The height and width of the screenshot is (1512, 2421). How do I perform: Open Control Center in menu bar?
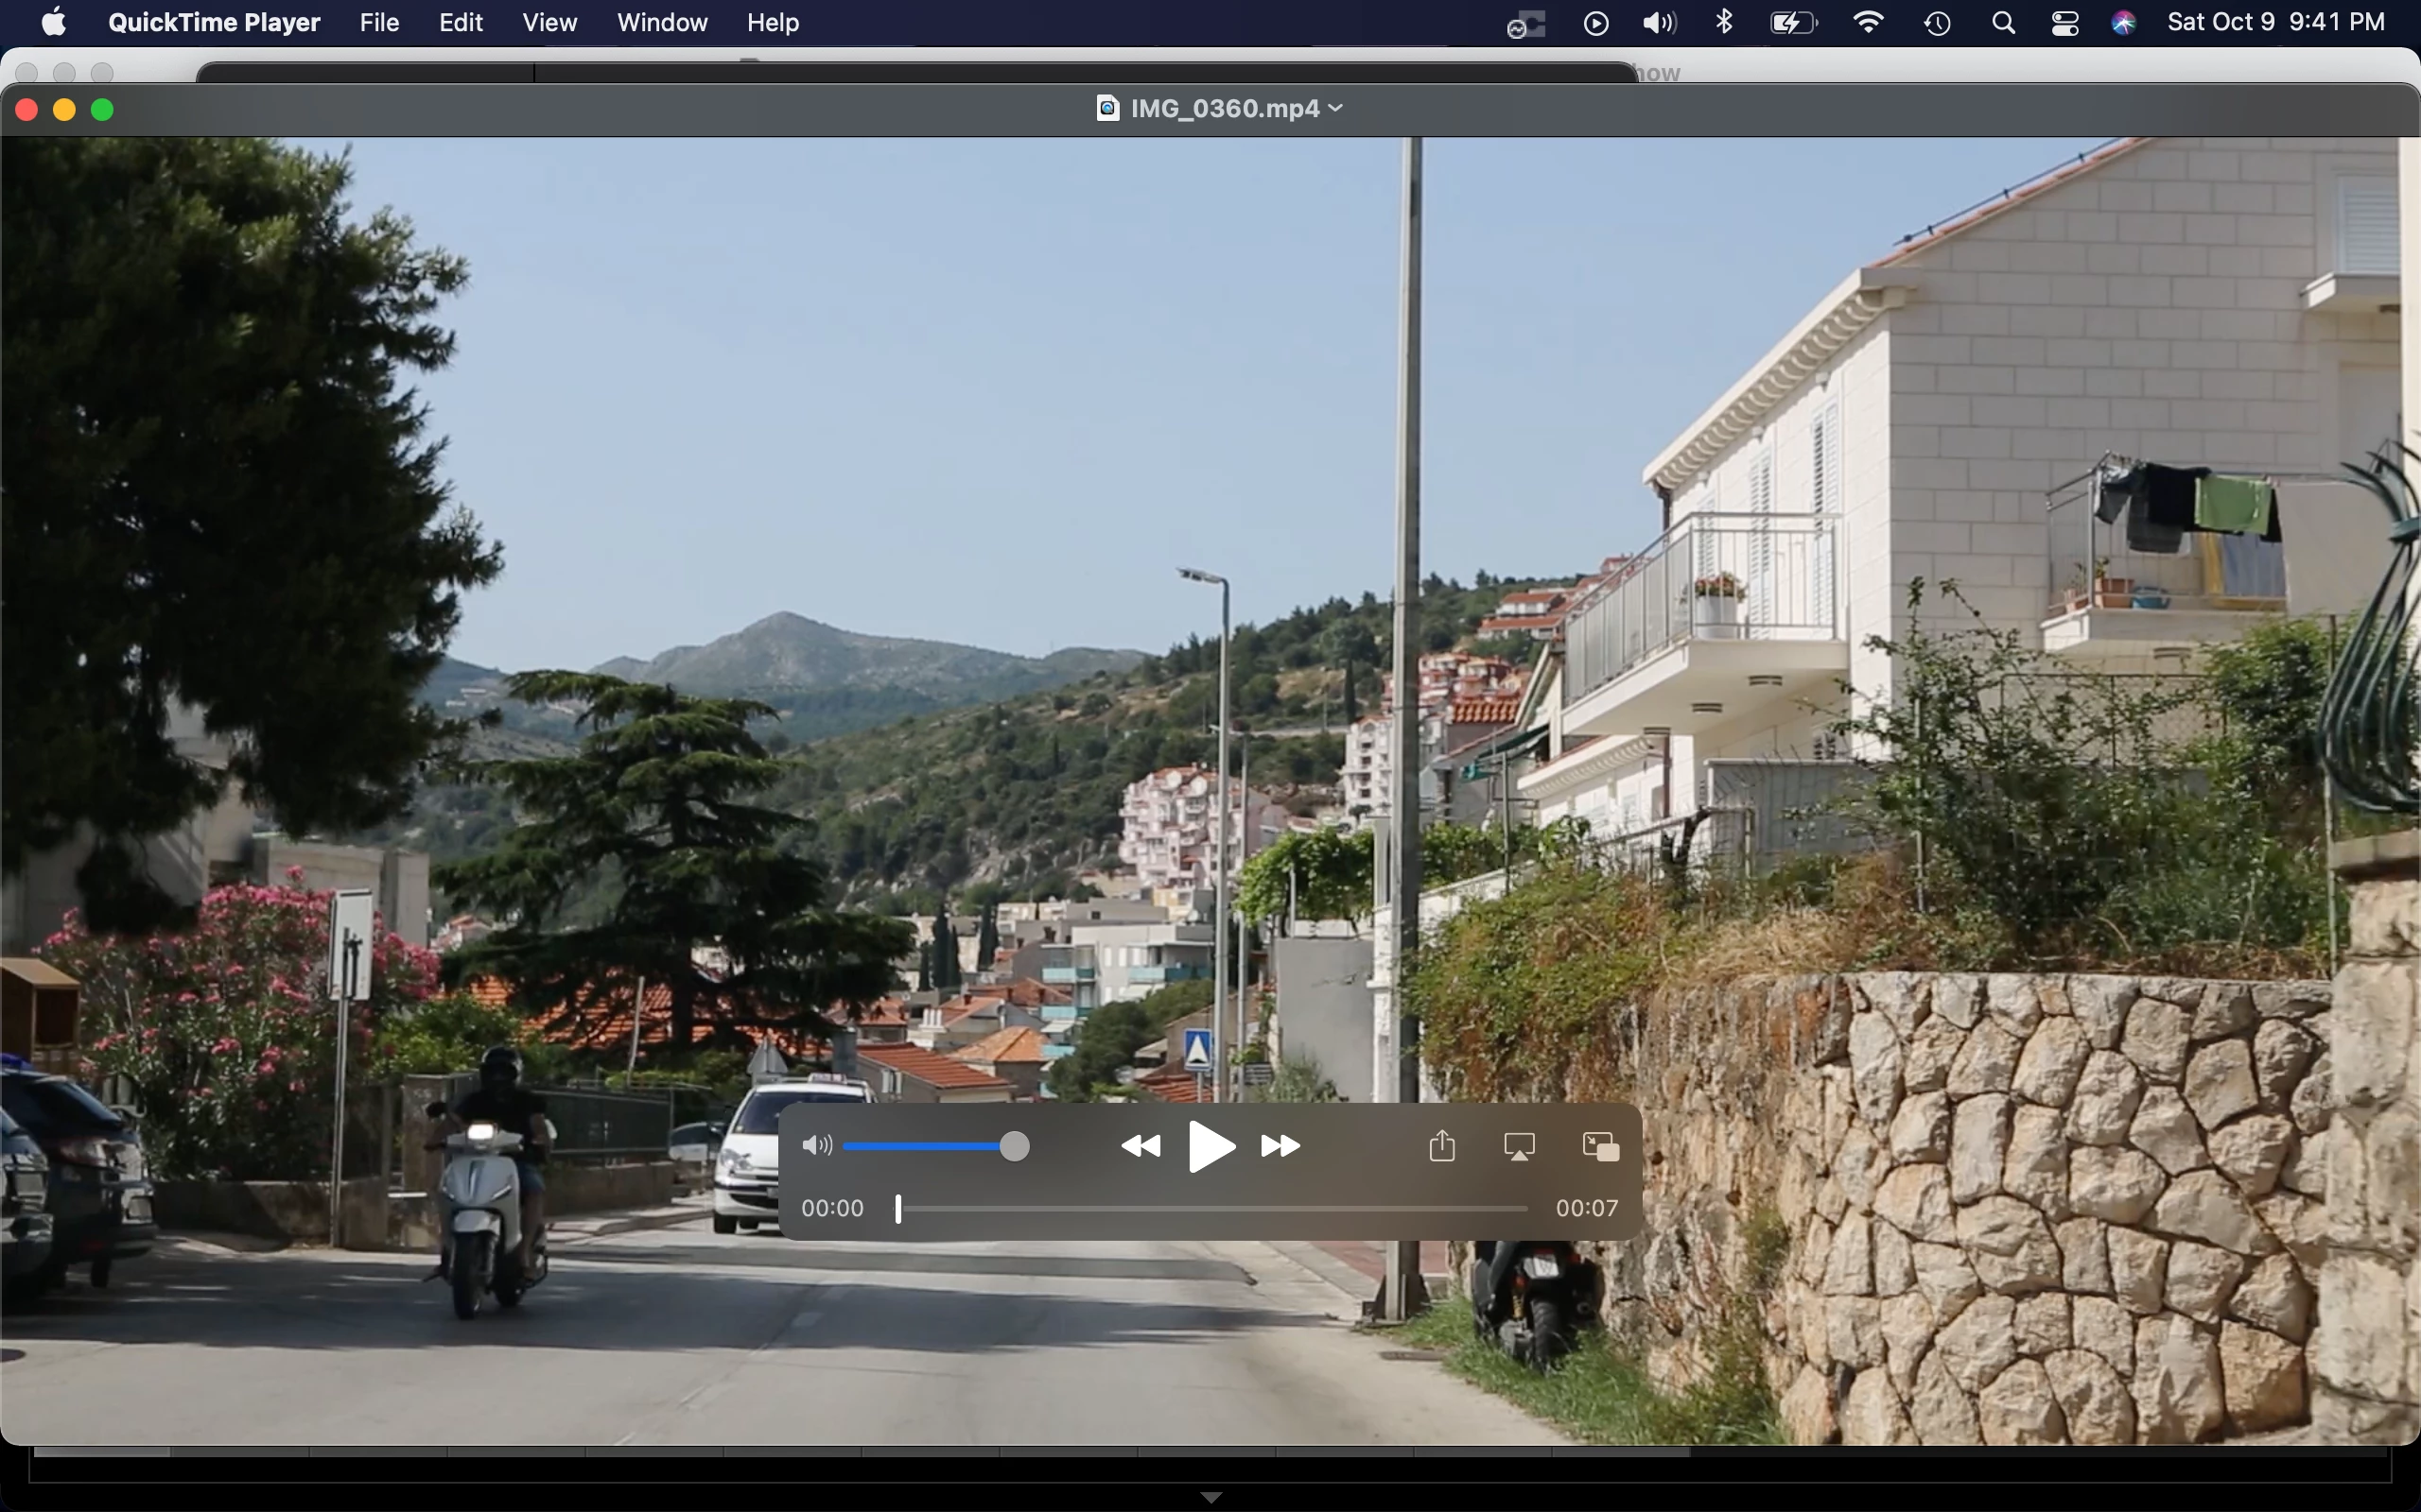(x=2064, y=22)
